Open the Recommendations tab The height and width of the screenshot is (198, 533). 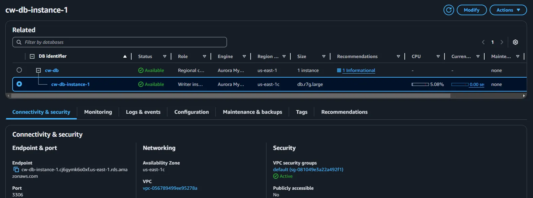click(x=344, y=112)
